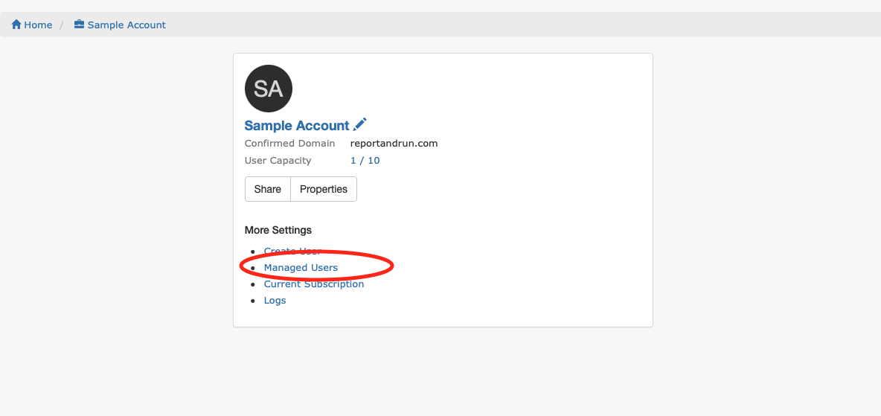Select the large Sample Account heading
This screenshot has height=416, width=881.
click(297, 126)
